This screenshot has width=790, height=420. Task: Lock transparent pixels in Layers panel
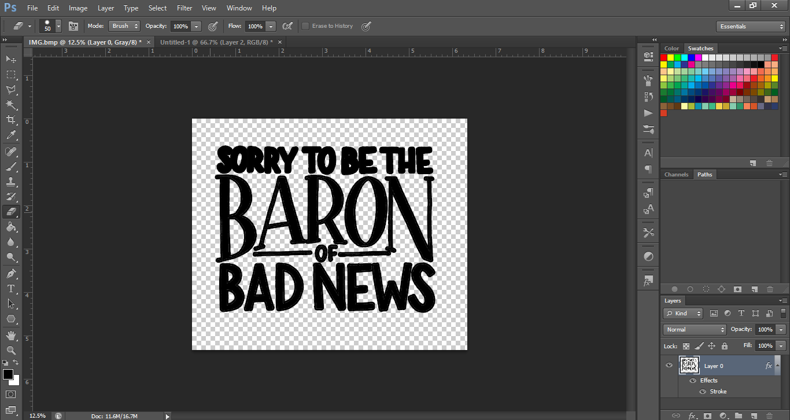(x=686, y=346)
